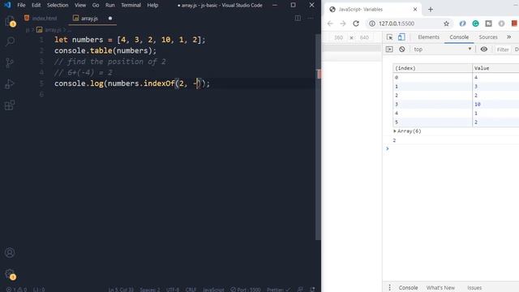Clear the console
Image resolution: width=519 pixels, height=292 pixels.
[402, 49]
